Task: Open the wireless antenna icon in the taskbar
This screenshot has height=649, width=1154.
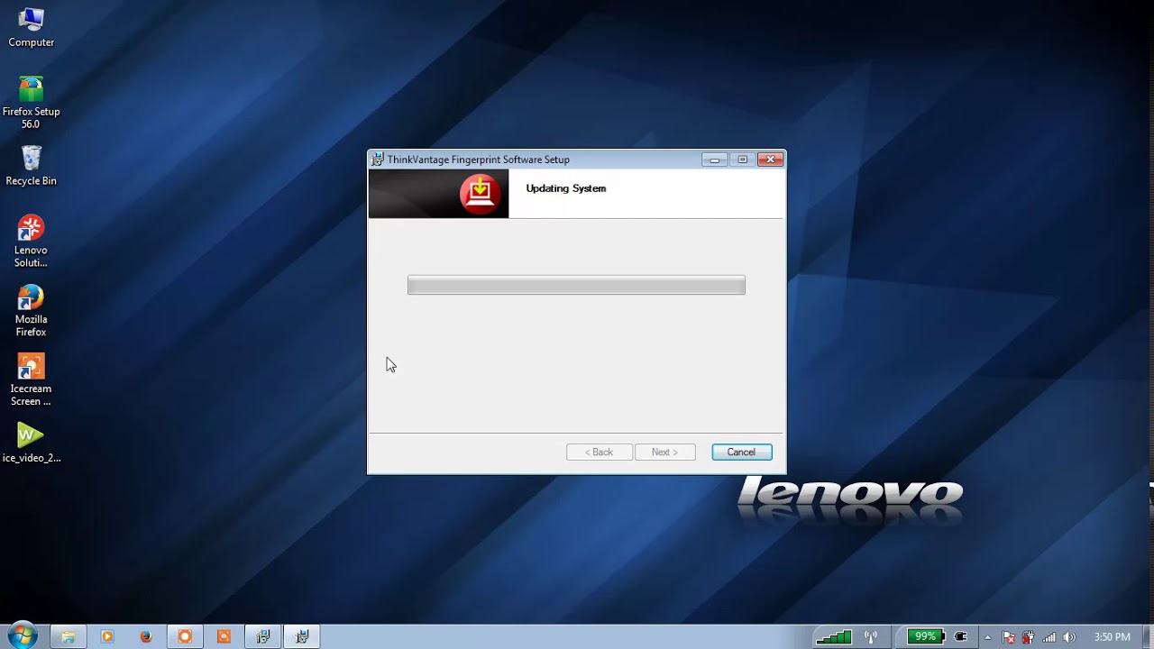Action: tap(871, 636)
